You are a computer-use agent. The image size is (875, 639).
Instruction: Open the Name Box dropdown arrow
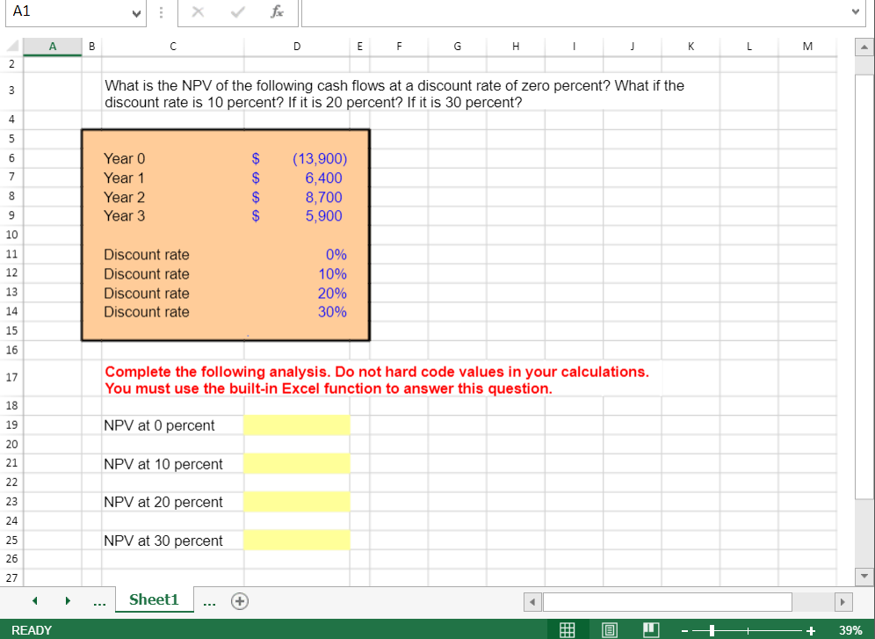click(x=134, y=12)
